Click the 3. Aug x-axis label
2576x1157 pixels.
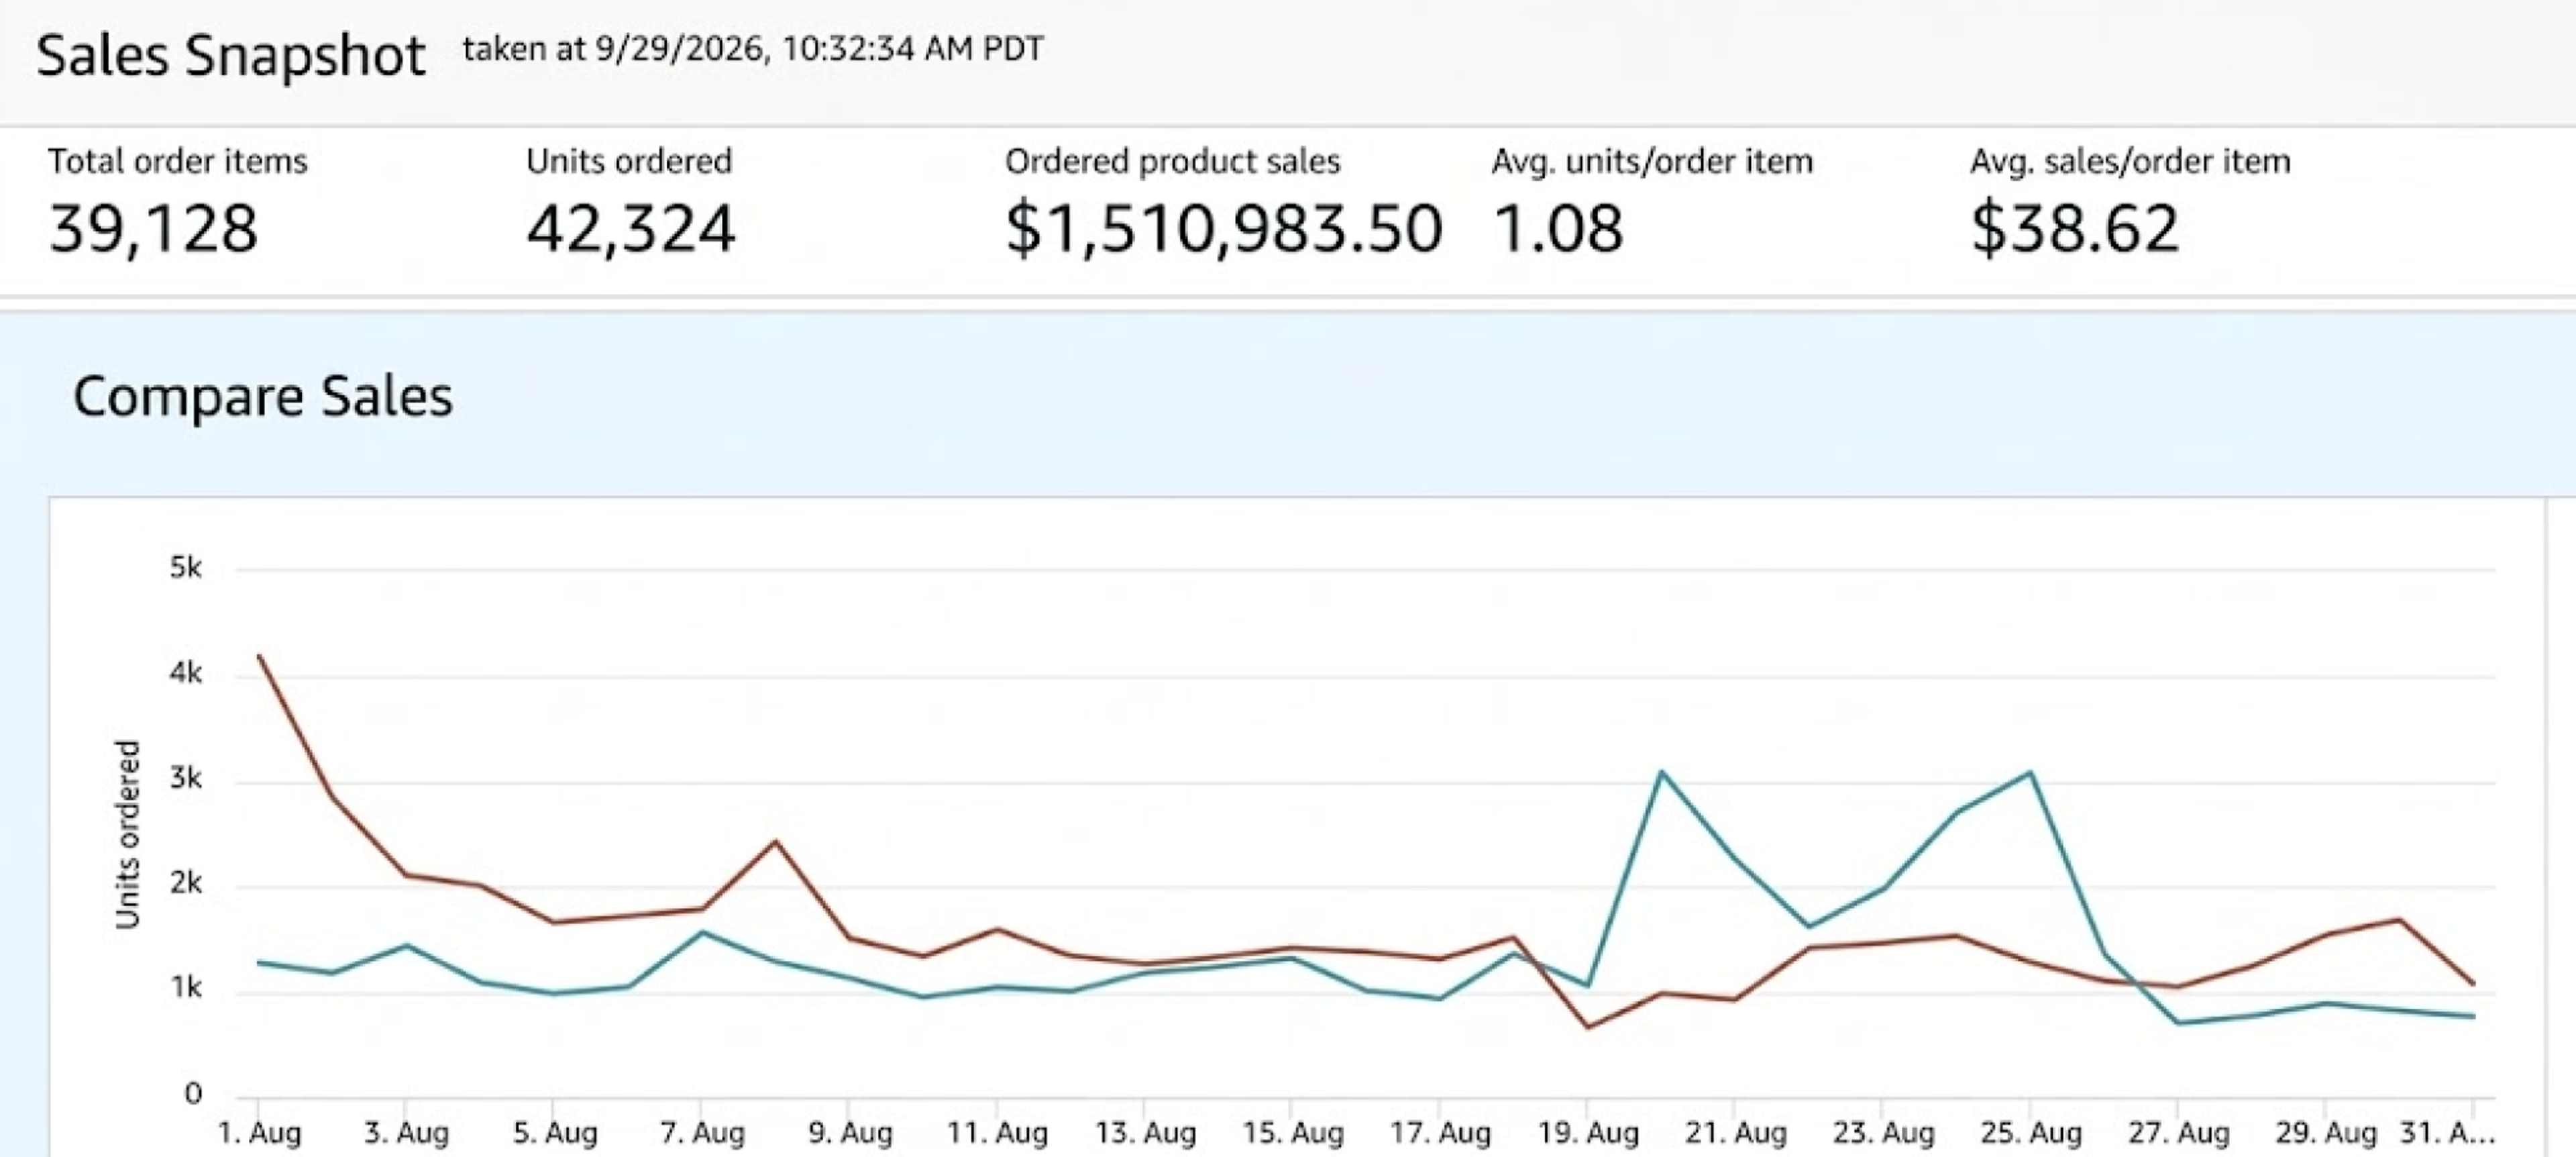pyautogui.click(x=406, y=1134)
